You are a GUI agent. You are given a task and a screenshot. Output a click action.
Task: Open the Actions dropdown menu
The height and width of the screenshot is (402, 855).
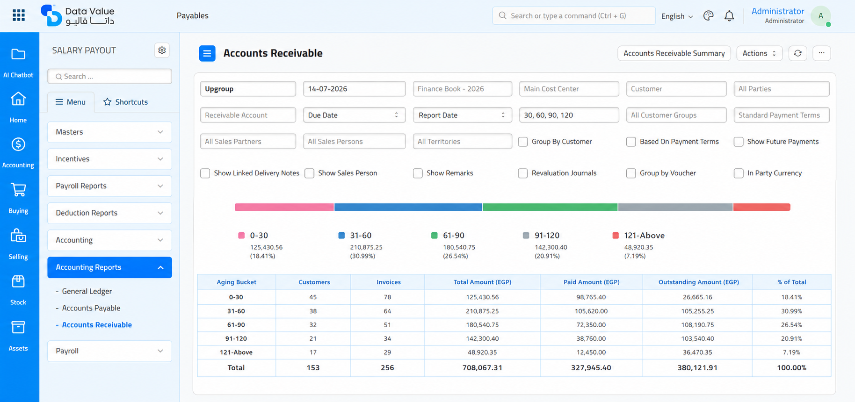click(760, 53)
